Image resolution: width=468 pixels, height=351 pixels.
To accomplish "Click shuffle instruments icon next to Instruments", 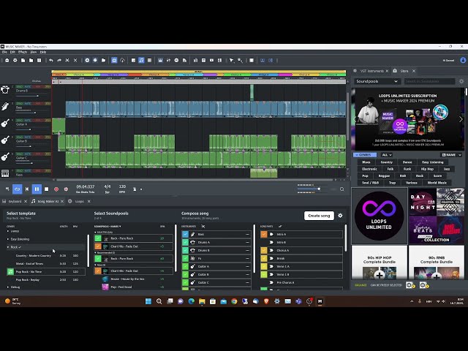I will (203, 226).
